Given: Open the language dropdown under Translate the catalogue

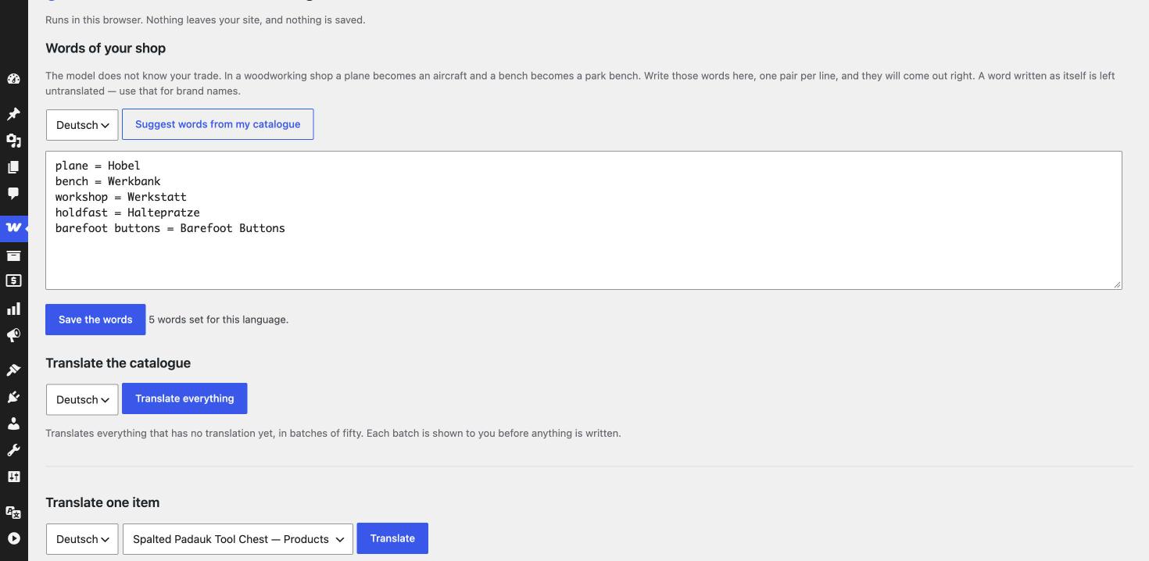Looking at the screenshot, I should click(82, 399).
